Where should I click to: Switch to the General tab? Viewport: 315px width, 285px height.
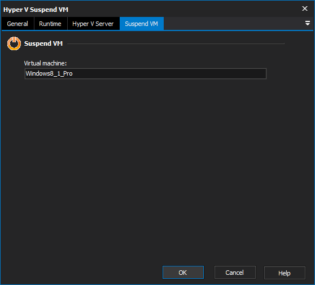pos(17,24)
